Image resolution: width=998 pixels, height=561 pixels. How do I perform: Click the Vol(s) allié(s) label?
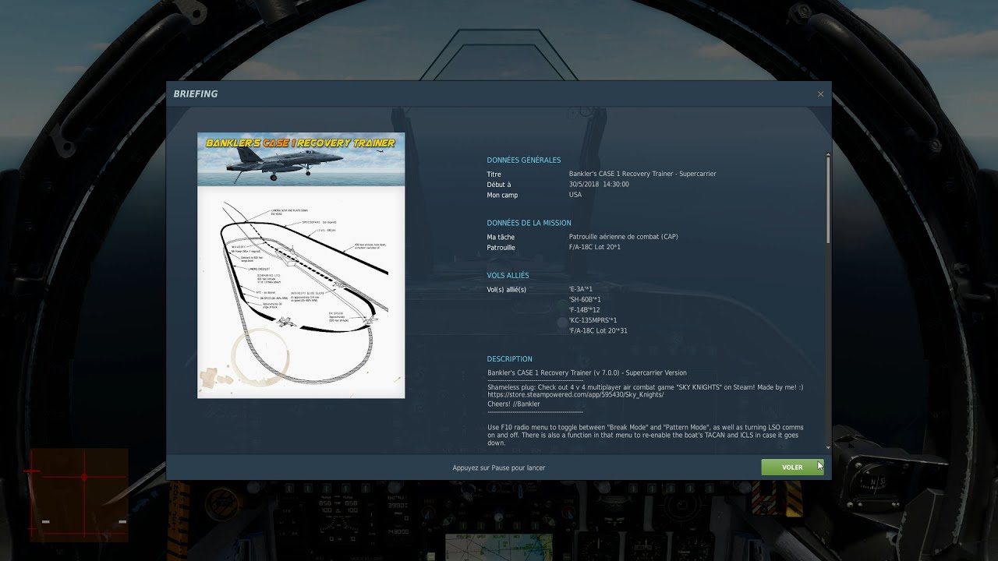point(507,290)
